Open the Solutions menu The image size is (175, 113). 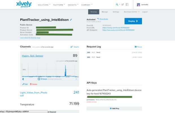pyautogui.click(x=44, y=5)
